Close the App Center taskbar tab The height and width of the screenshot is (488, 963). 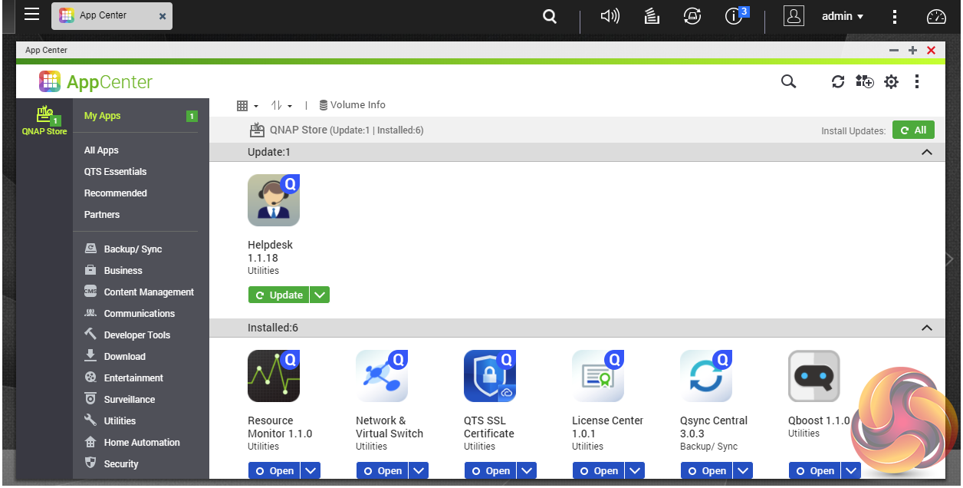162,16
